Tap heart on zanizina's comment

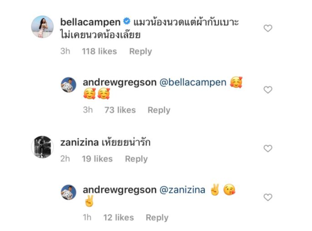268,149
